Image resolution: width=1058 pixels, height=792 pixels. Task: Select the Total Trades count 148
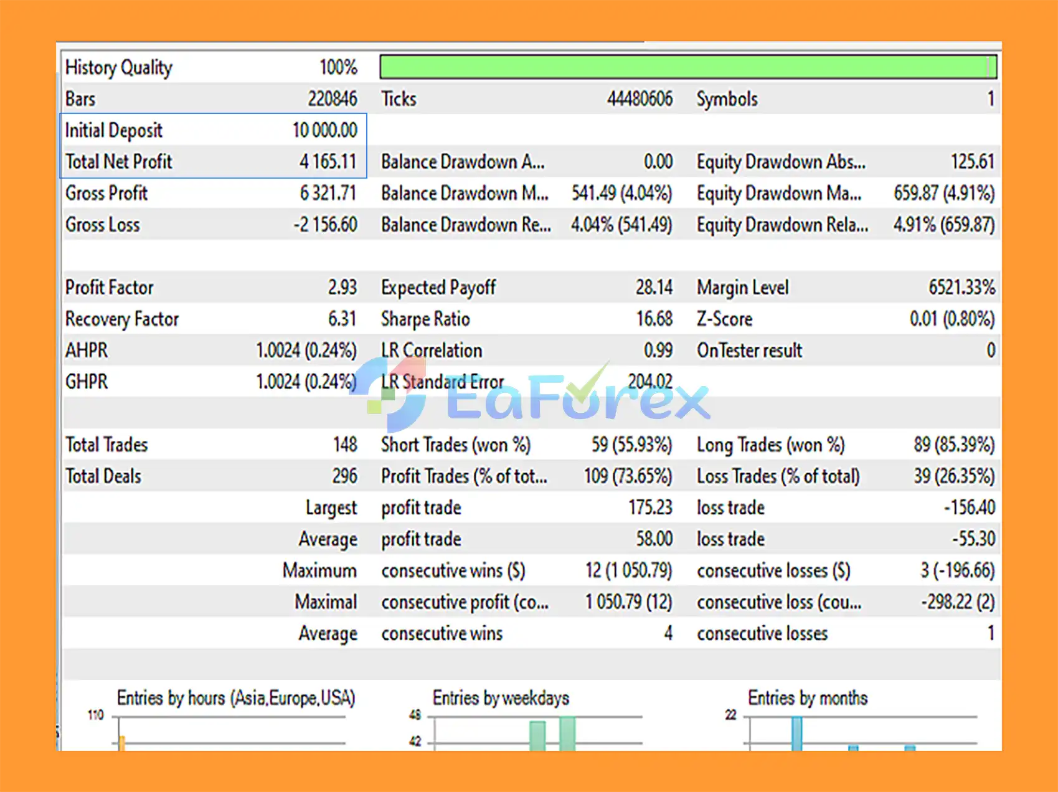click(345, 445)
